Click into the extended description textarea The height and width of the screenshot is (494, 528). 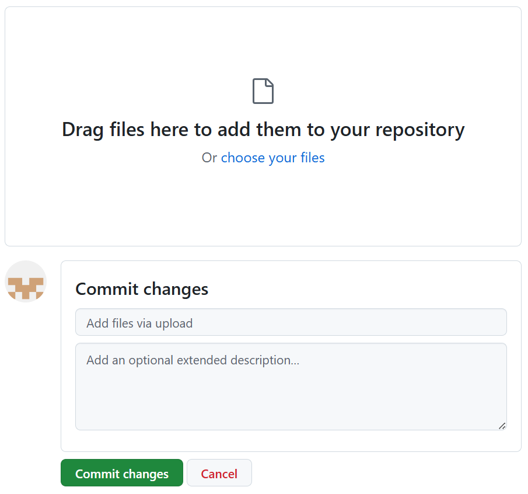291,386
